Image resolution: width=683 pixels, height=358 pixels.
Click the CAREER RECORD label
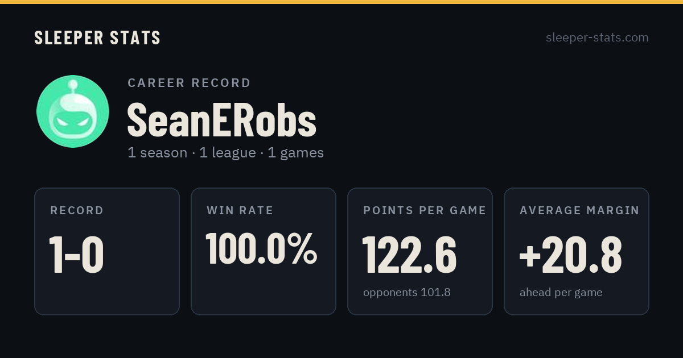pos(189,83)
